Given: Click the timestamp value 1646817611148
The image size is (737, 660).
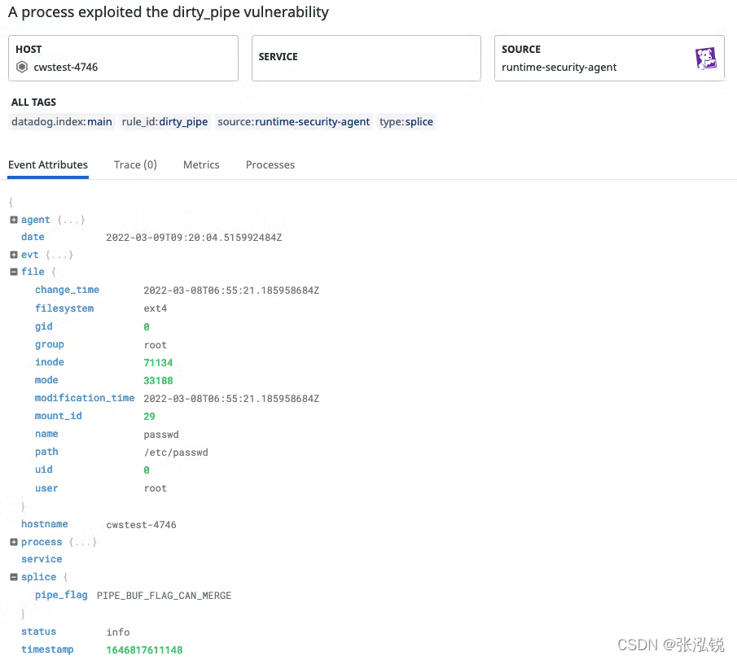Looking at the screenshot, I should tap(144, 649).
